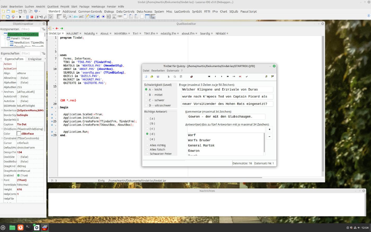371x232 pixels.
Task: Click the answers list vertical scrollbar
Action: pos(264,143)
